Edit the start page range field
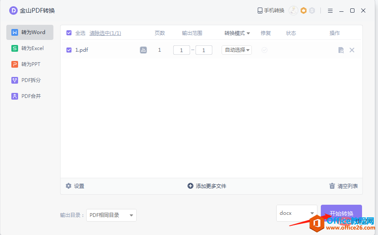Image resolution: width=378 pixels, height=235 pixels. point(182,50)
